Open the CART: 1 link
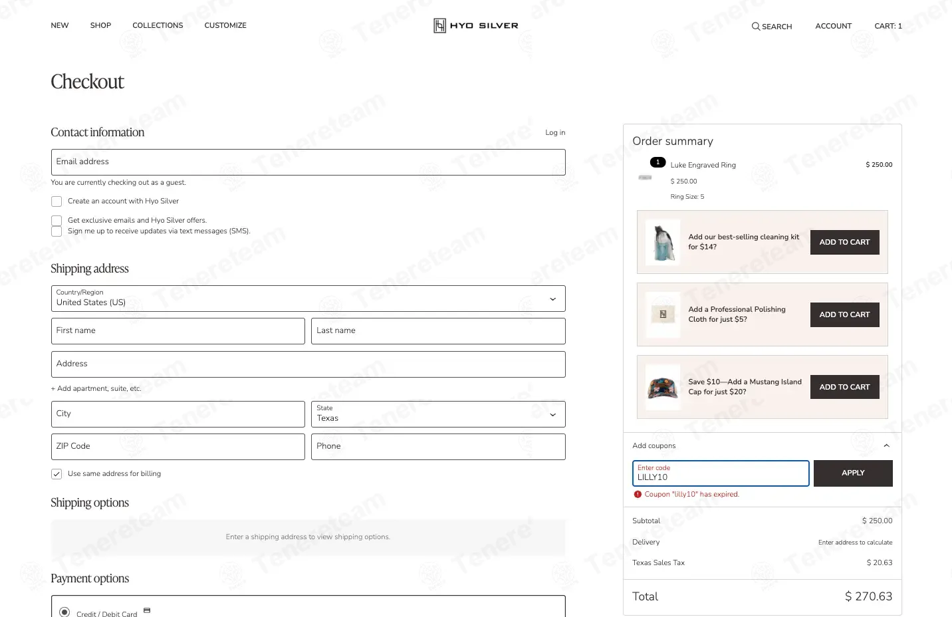The width and height of the screenshot is (952, 617). pos(888,27)
